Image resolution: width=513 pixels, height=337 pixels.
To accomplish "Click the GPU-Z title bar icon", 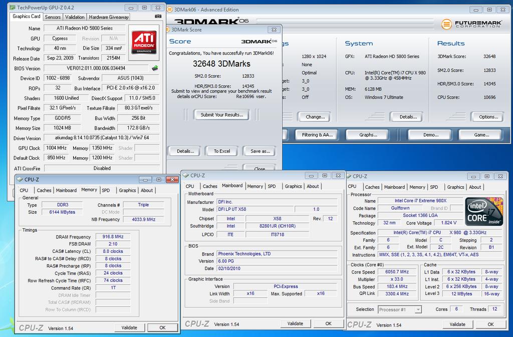I will (x=13, y=7).
